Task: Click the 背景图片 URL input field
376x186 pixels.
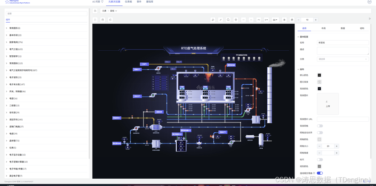Action: click(x=343, y=119)
